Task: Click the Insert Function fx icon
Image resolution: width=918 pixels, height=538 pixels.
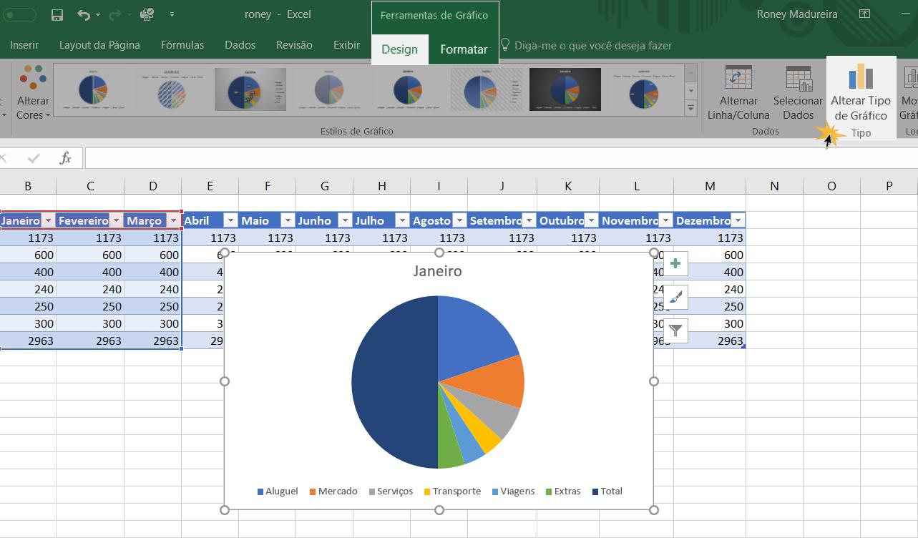Action: coord(65,158)
